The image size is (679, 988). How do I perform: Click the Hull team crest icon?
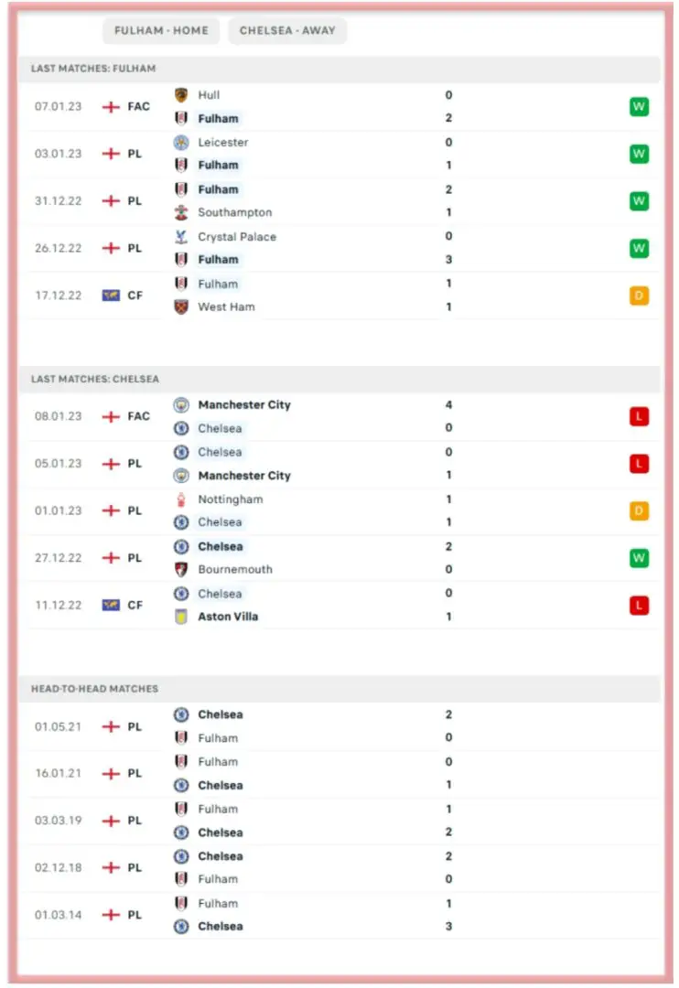[181, 95]
